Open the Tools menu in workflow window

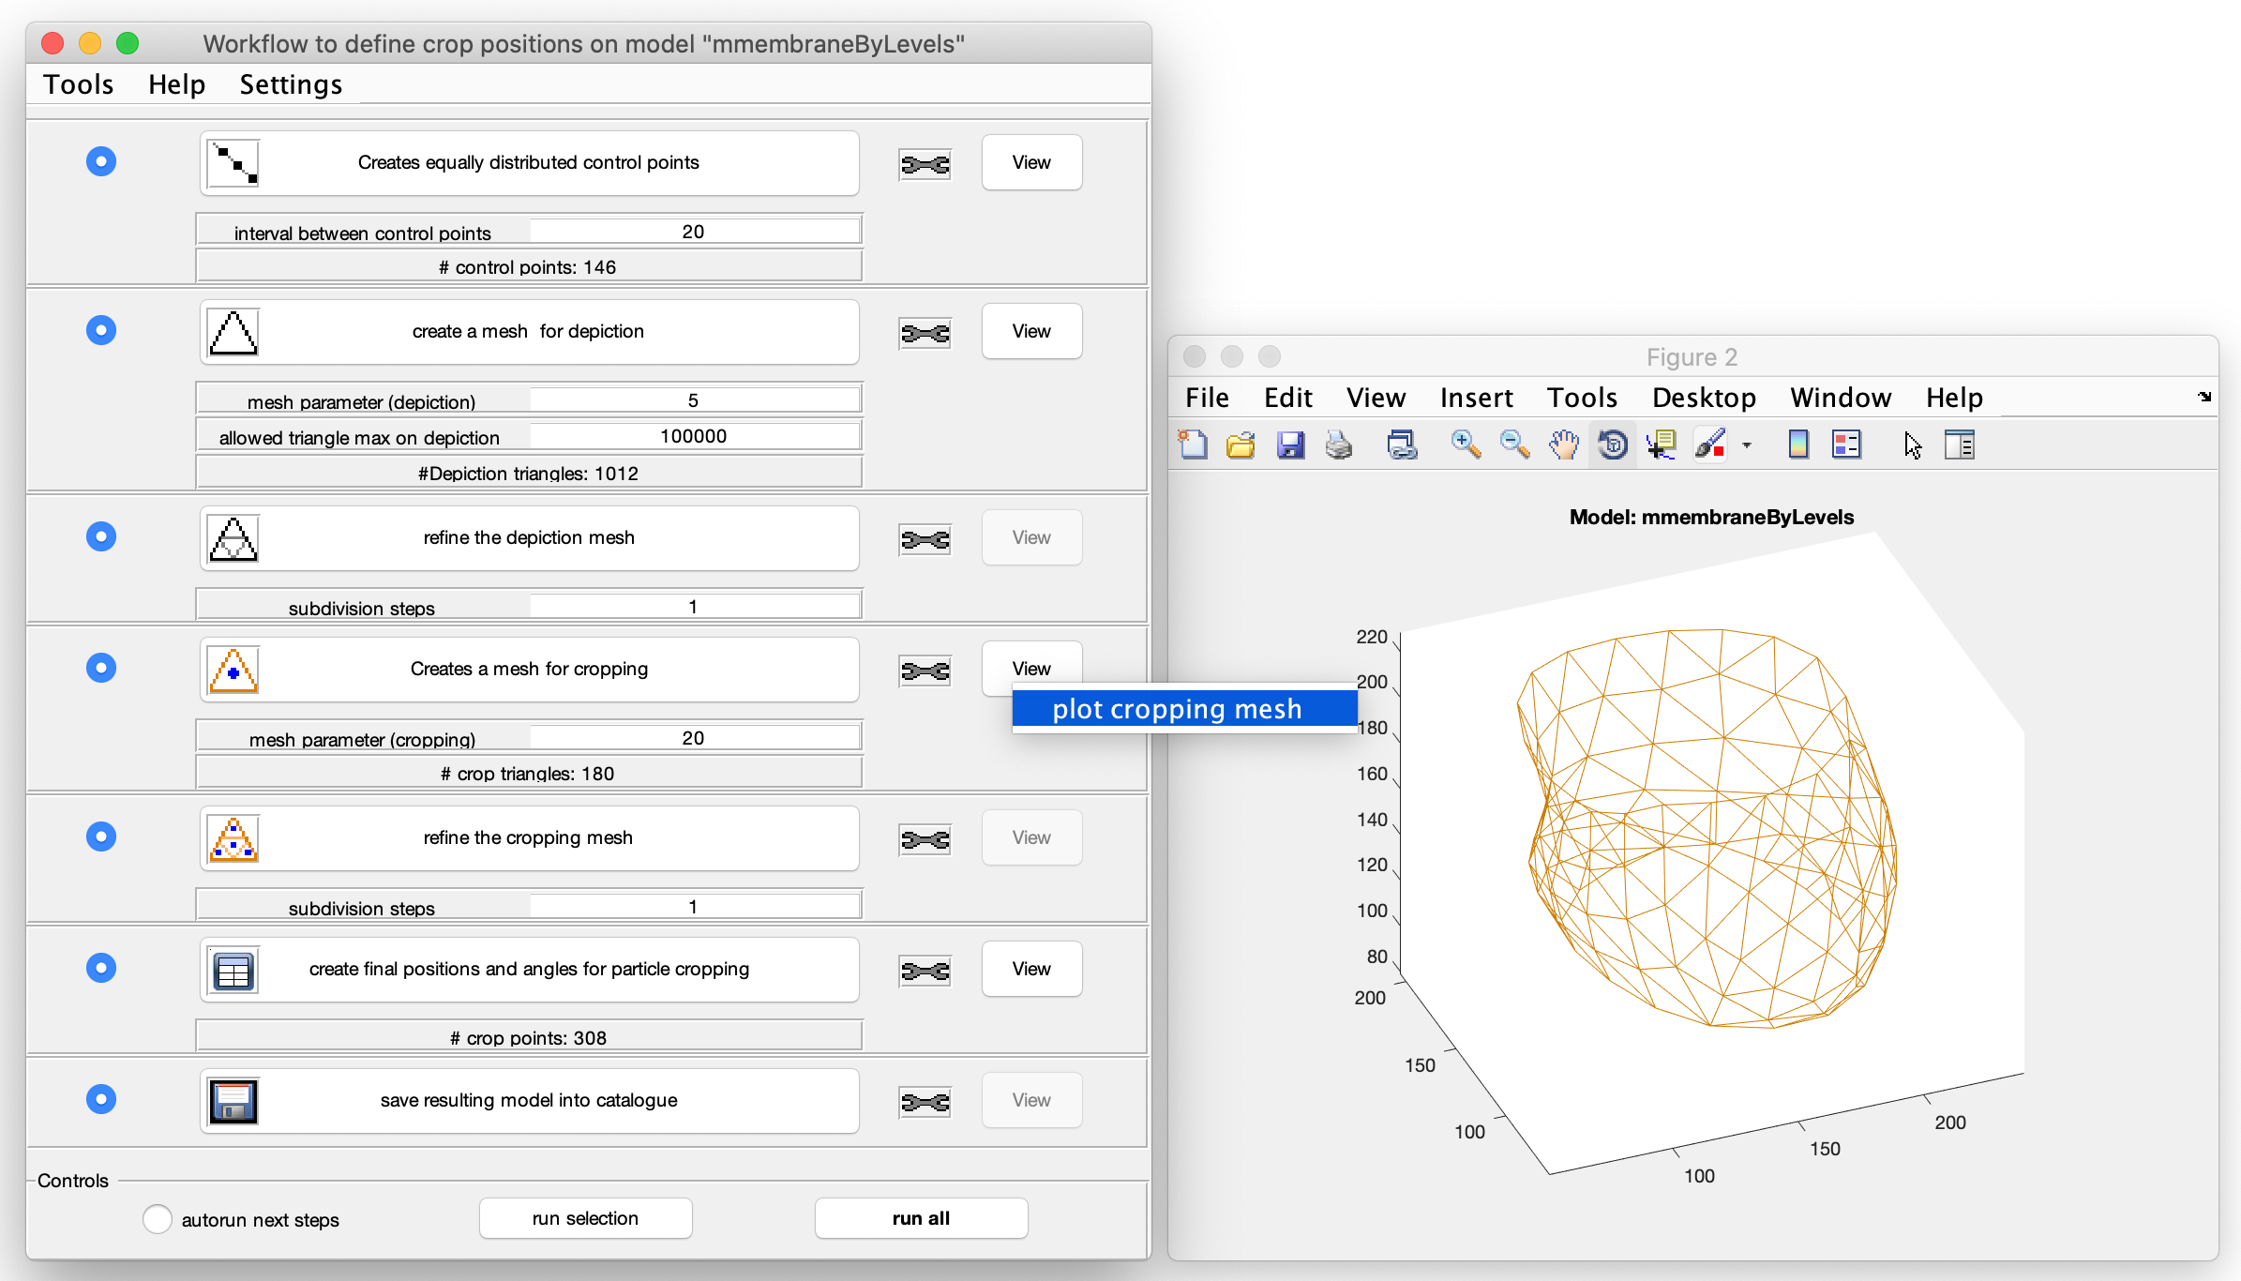79,84
